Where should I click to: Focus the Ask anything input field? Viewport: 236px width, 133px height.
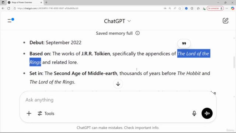(118, 100)
